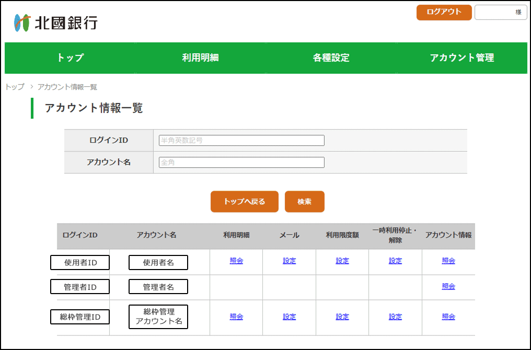Image resolution: width=531 pixels, height=350 pixels.
Task: Open the 各種設定 navigation menu
Action: click(331, 58)
